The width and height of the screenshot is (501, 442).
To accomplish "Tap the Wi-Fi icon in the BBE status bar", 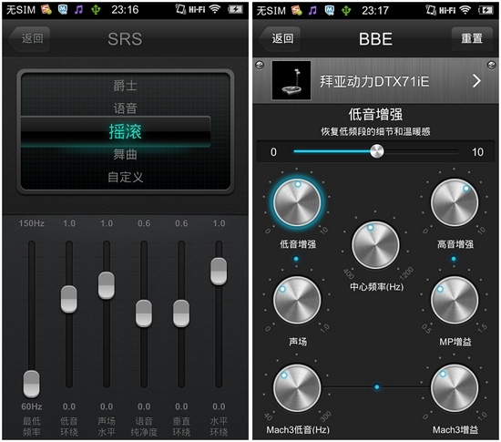I will click(465, 10).
